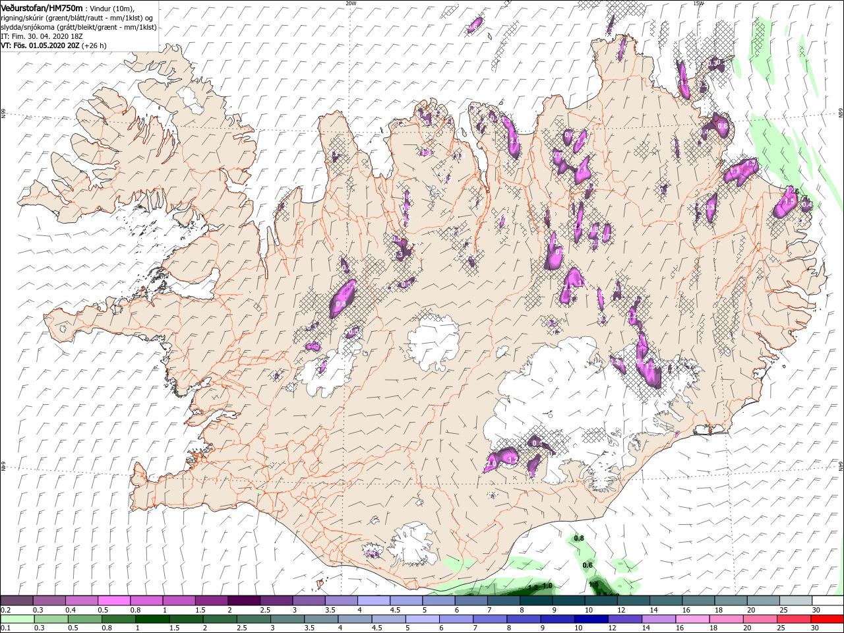Screen dimensions: 844x633
Task: Click the 15W longitude label
Action: pyautogui.click(x=698, y=3)
